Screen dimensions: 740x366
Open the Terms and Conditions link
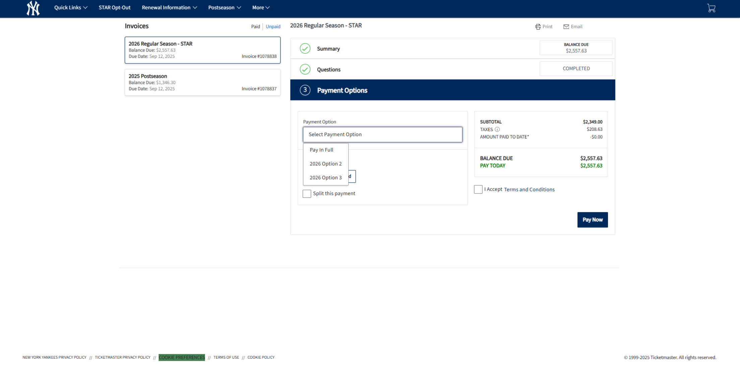pos(529,189)
